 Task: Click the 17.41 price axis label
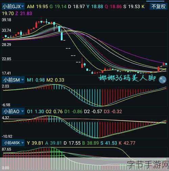(6, 73)
